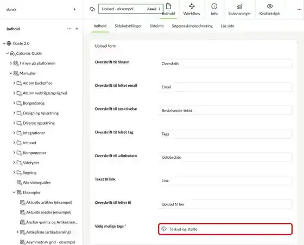Select Komponenter folder label
This screenshot has width=304, height=245.
tap(35, 153)
